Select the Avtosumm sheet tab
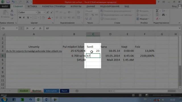The width and height of the screenshot is (182, 102). 51,91
